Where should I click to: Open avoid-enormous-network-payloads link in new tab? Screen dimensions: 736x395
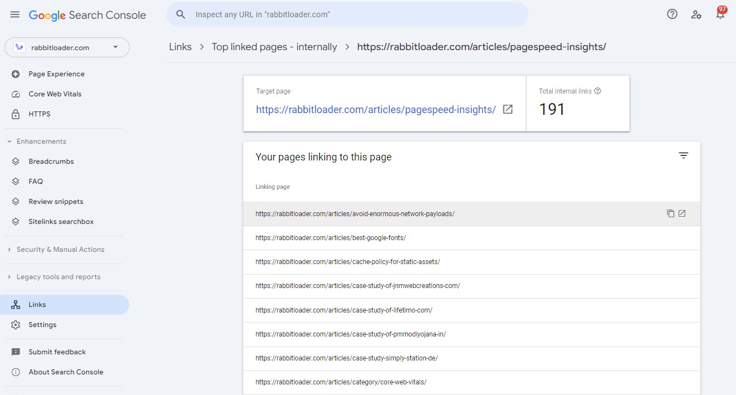click(682, 213)
